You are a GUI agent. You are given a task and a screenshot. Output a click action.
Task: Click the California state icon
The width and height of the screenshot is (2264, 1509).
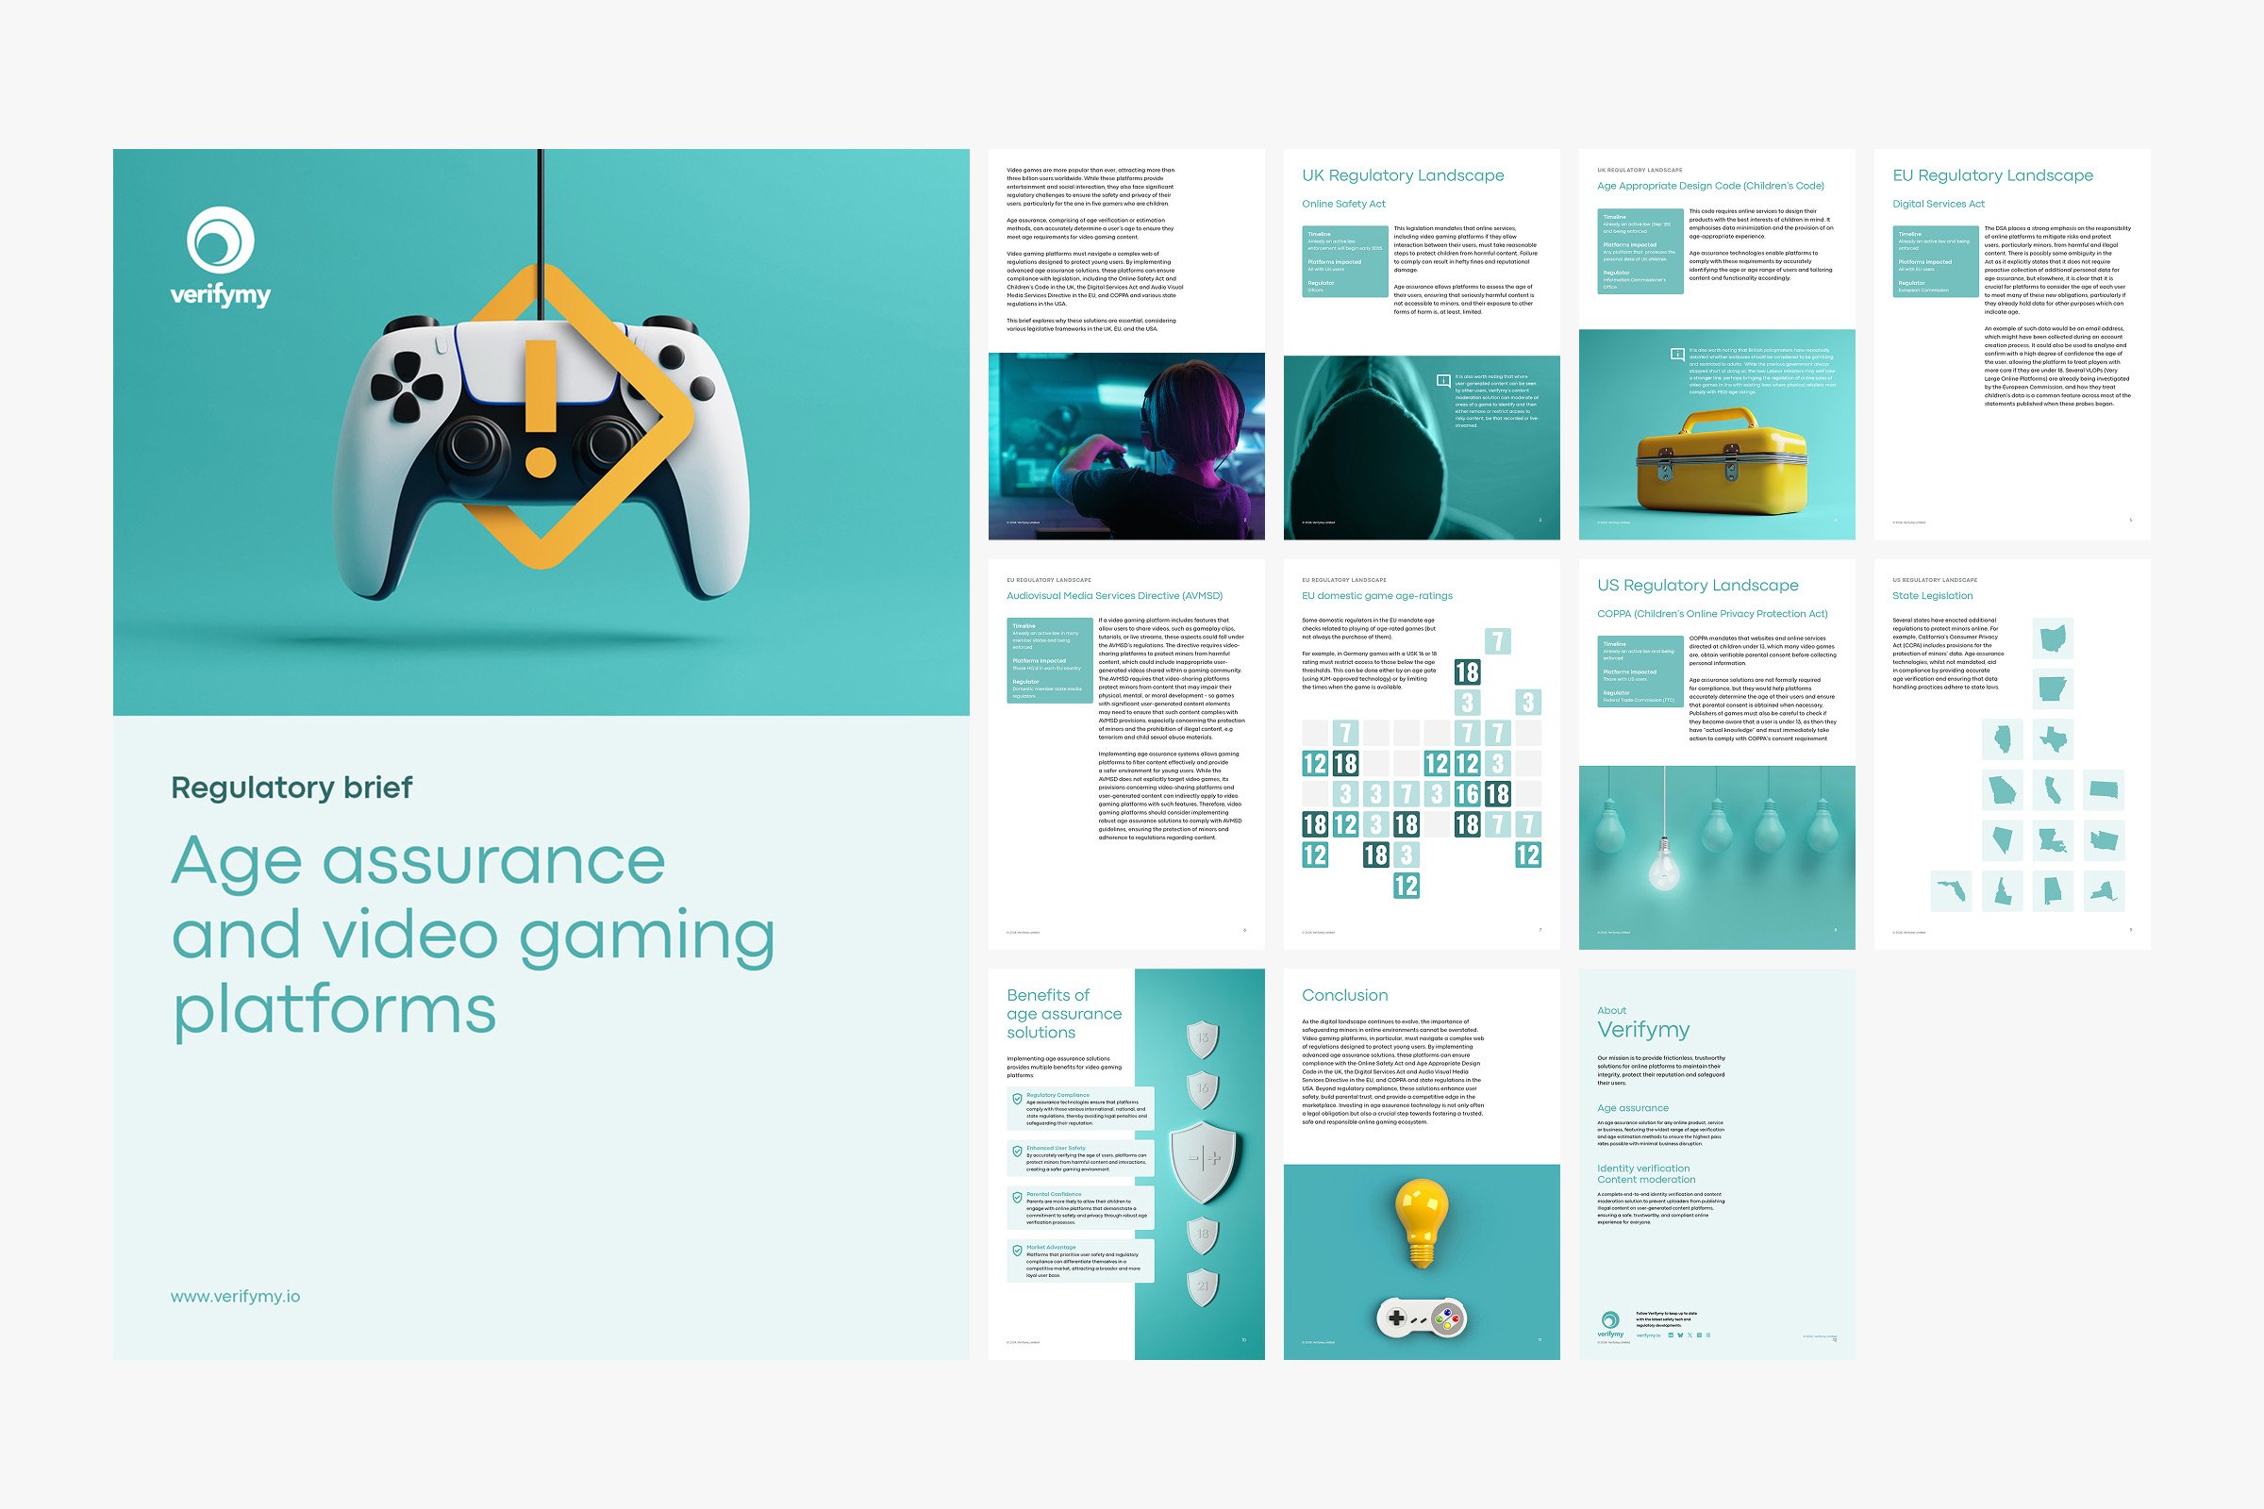tap(2053, 790)
